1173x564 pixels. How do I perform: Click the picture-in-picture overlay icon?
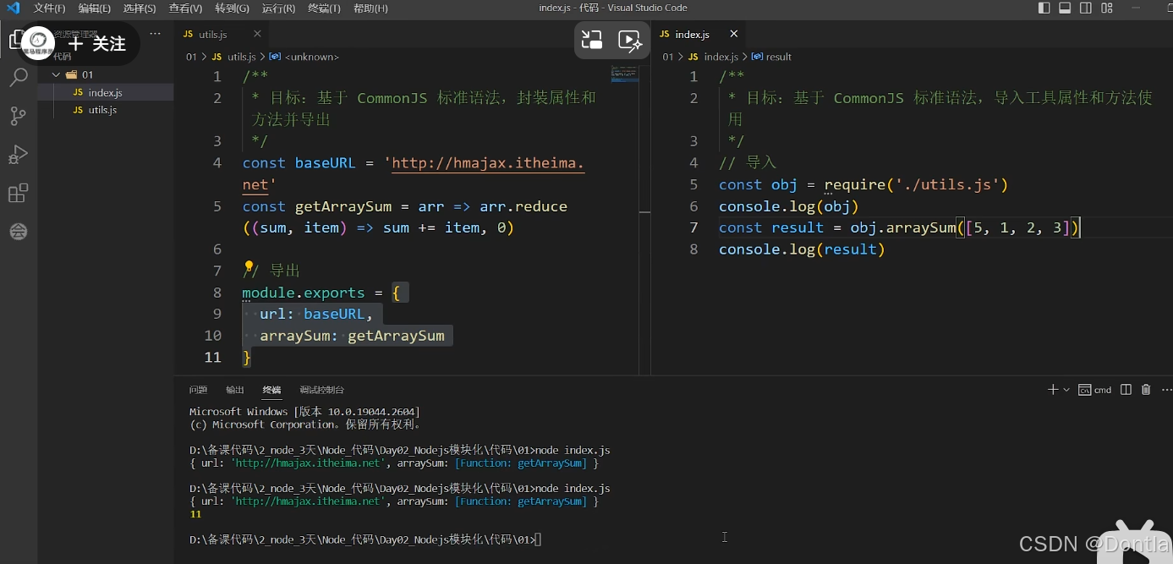592,40
